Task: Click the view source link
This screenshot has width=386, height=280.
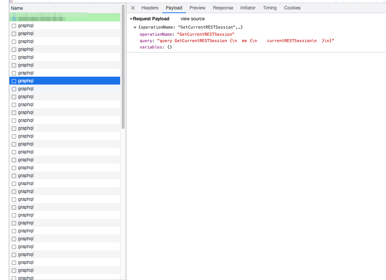Action: tap(192, 18)
